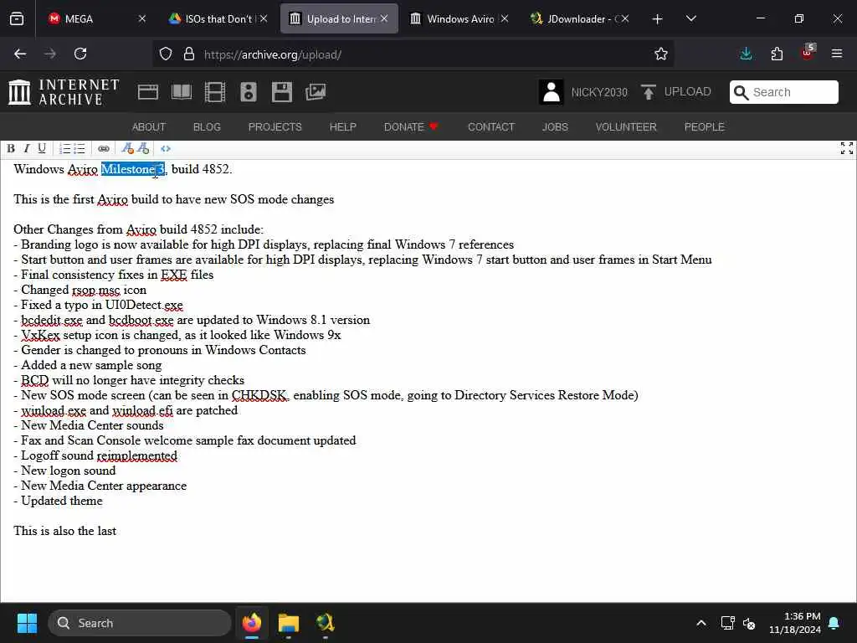Click line 'Added a new sample song'
857x643 pixels.
pyautogui.click(x=87, y=365)
